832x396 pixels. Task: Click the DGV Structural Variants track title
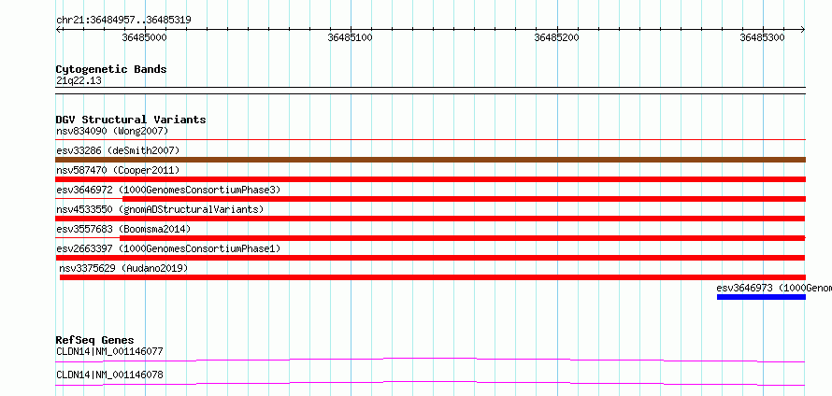(131, 120)
